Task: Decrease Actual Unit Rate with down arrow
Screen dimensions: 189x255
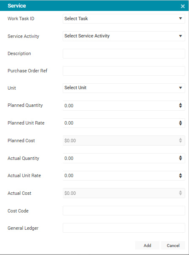Action: tap(181, 177)
